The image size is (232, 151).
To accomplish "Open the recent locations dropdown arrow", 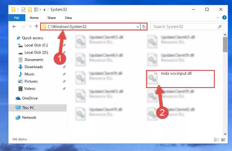I will click(x=30, y=27).
